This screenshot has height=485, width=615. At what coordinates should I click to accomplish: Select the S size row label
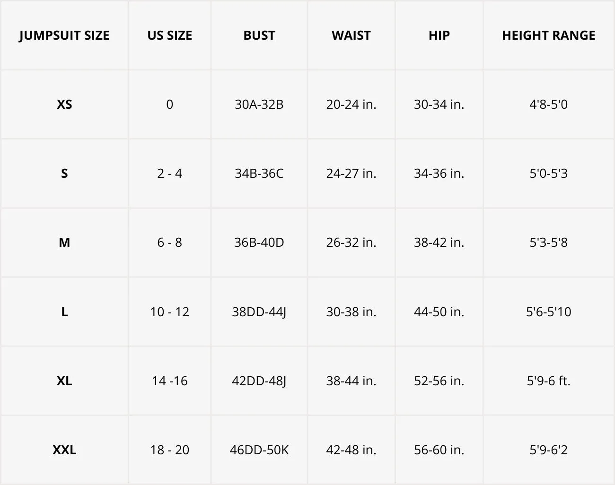64,173
